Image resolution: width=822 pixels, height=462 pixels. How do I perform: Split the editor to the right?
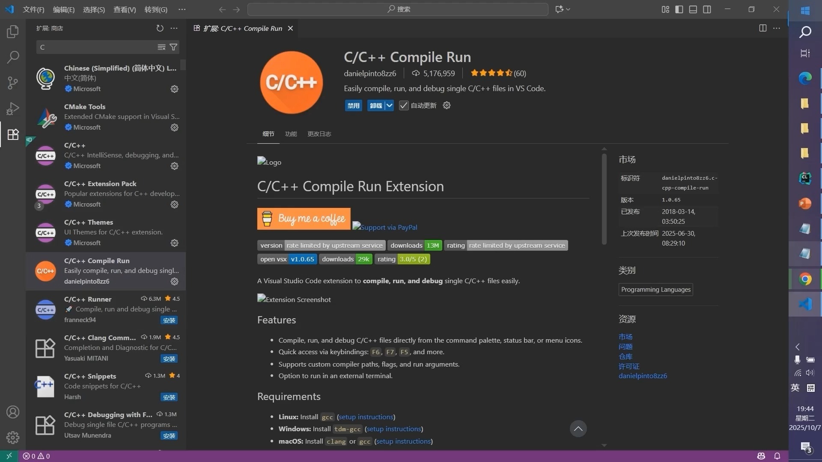763,28
